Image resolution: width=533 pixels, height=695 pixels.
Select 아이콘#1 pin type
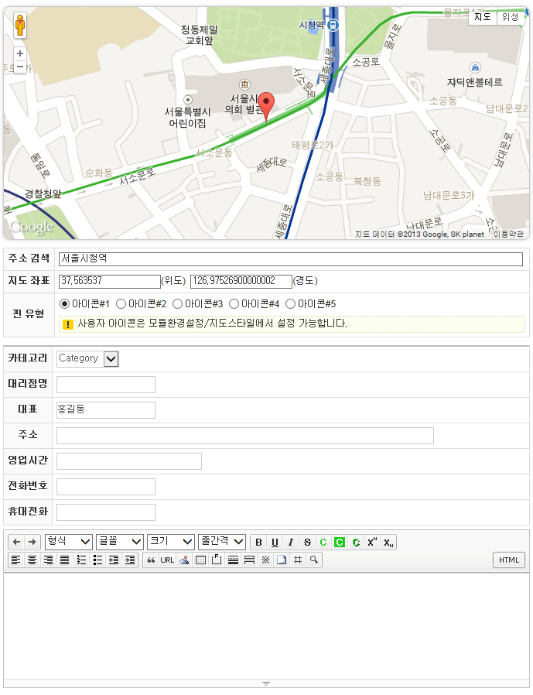(x=65, y=303)
